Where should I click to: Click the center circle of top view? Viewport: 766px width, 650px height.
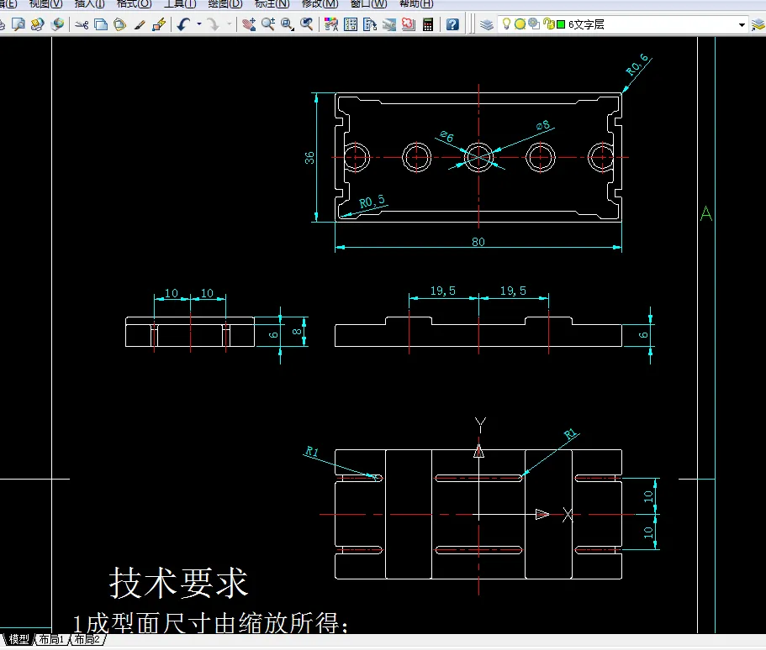pos(478,157)
